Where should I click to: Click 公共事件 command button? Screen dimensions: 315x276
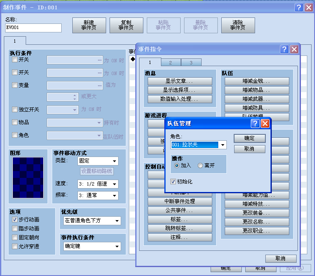[x=180, y=210]
